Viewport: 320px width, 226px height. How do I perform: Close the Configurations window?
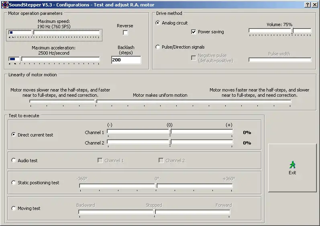(315, 5)
